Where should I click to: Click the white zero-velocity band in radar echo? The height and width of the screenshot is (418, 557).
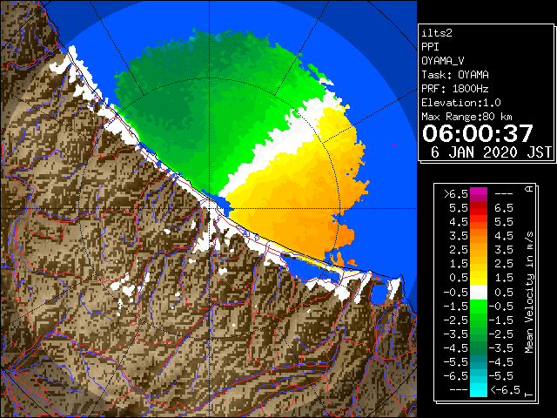click(280, 142)
